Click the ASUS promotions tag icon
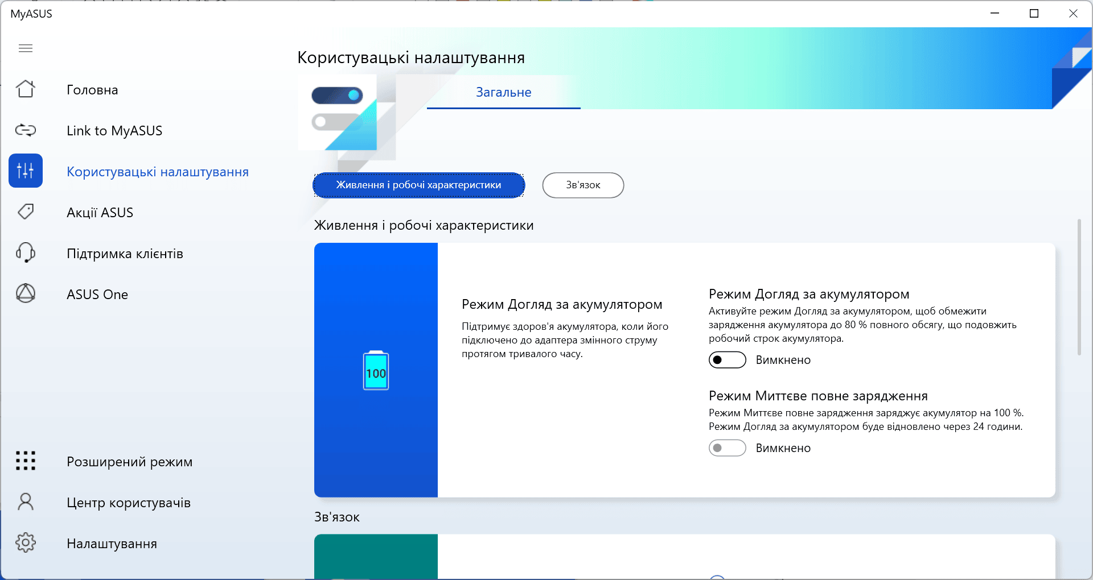Viewport: 1093px width, 580px height. click(x=26, y=212)
